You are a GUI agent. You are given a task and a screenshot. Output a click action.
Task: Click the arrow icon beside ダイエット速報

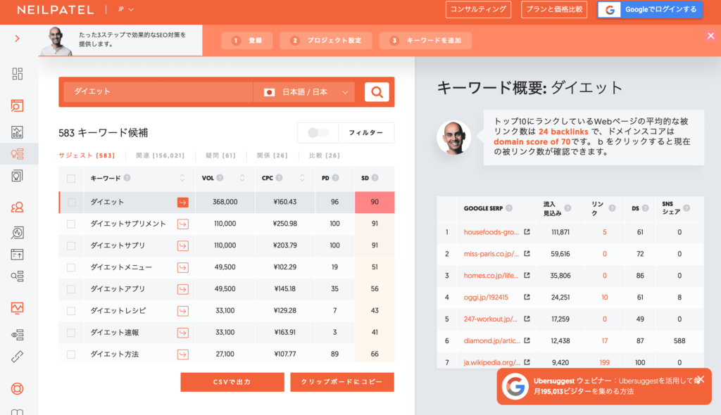pyautogui.click(x=182, y=333)
